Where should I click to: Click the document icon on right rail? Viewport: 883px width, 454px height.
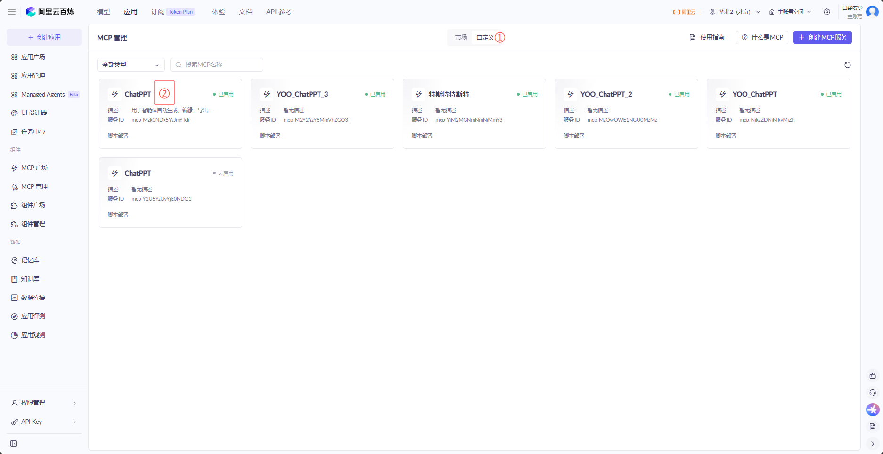tap(873, 427)
